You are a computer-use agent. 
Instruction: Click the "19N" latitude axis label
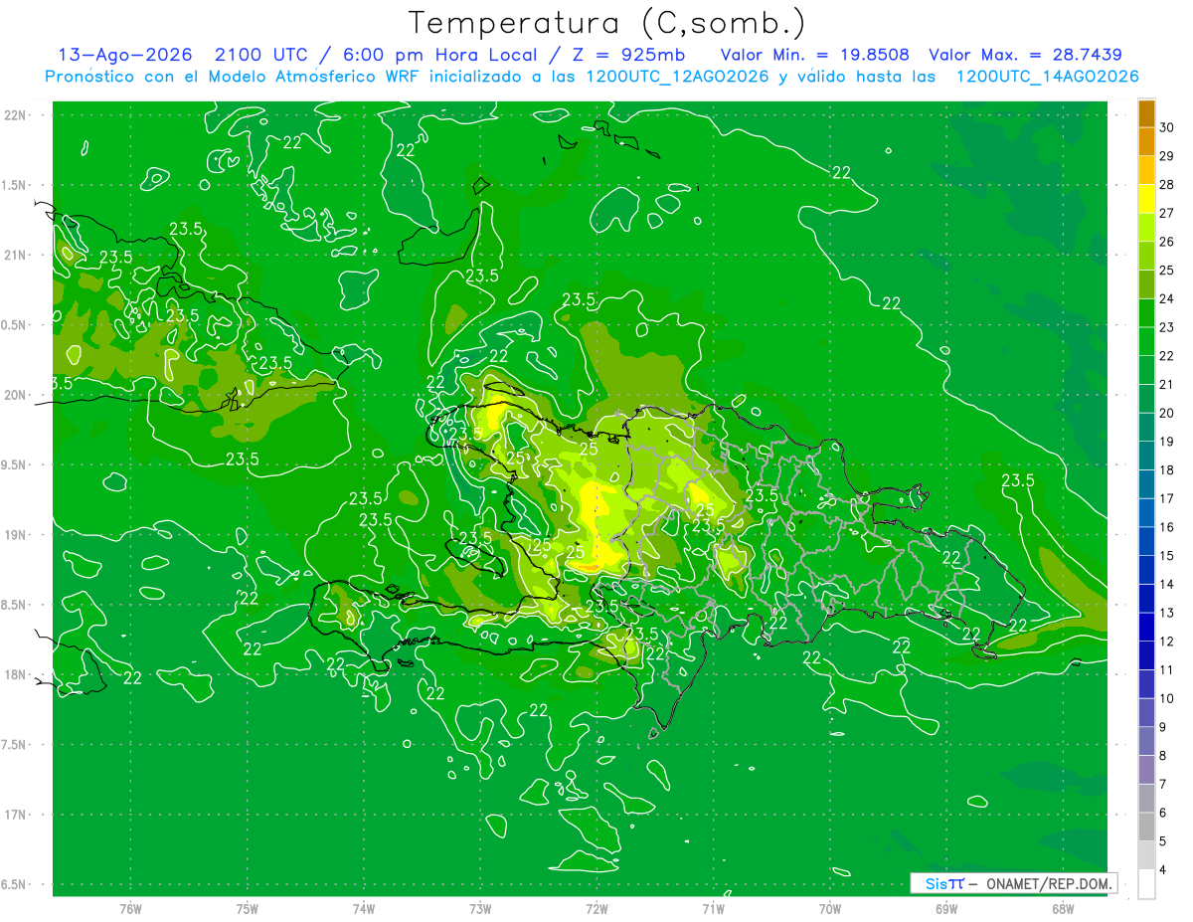pyautogui.click(x=16, y=534)
